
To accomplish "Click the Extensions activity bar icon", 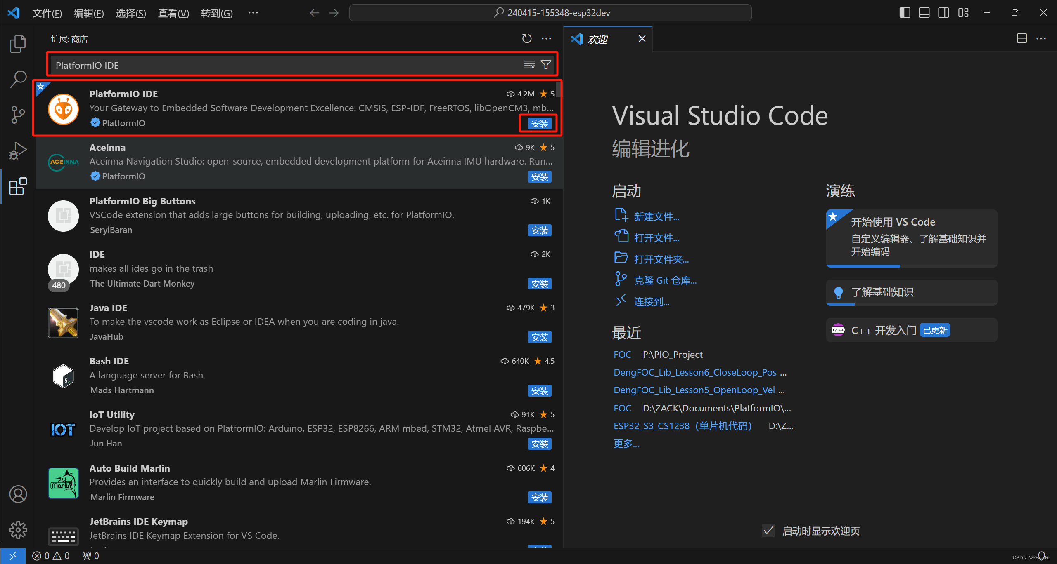I will [x=18, y=186].
